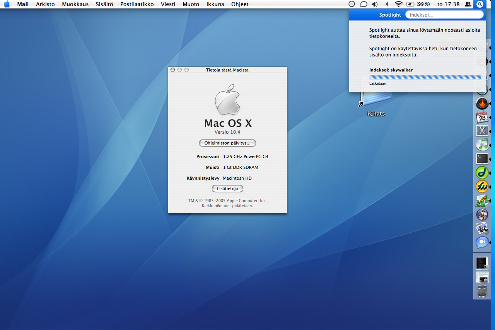
Task: Open Dreamweaver in the Dock
Action: click(x=482, y=172)
